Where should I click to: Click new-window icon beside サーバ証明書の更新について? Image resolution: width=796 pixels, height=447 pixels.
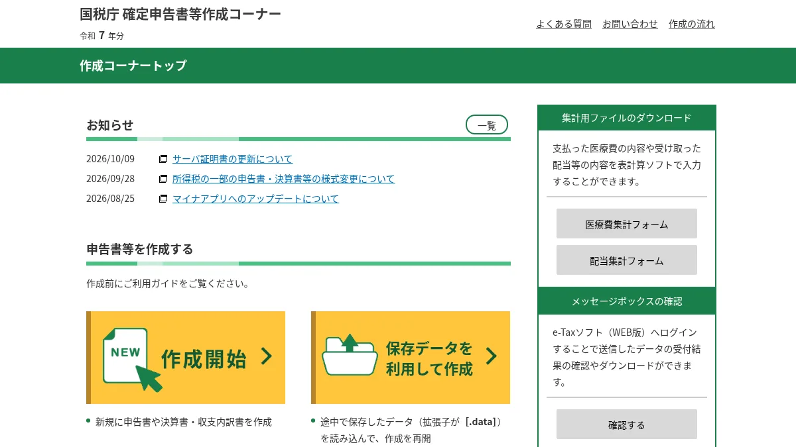pos(163,159)
